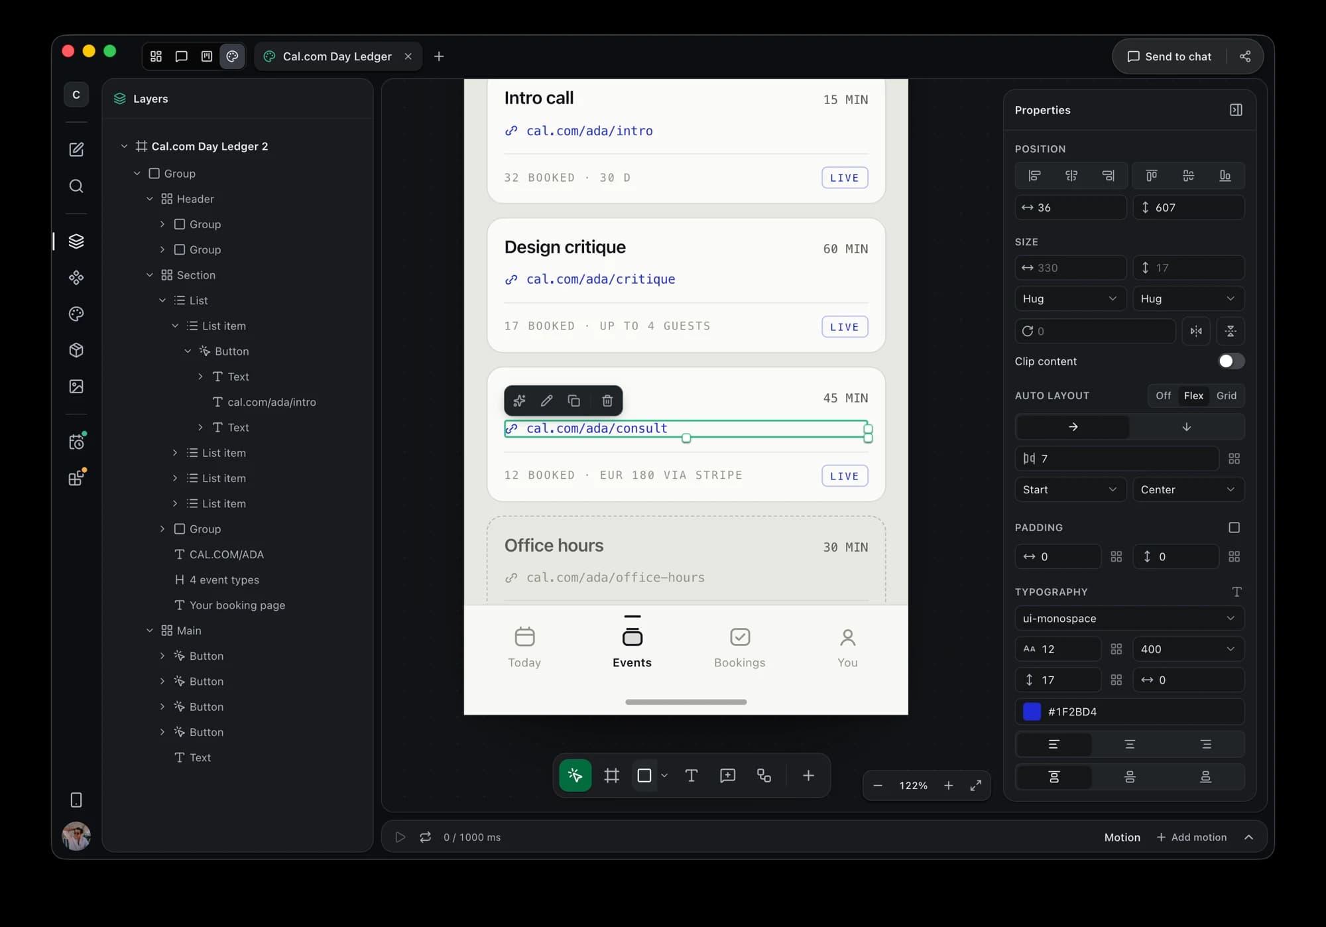Viewport: 1326px width, 927px height.
Task: Click the #1F2BD4 blue color swatch
Action: point(1032,711)
